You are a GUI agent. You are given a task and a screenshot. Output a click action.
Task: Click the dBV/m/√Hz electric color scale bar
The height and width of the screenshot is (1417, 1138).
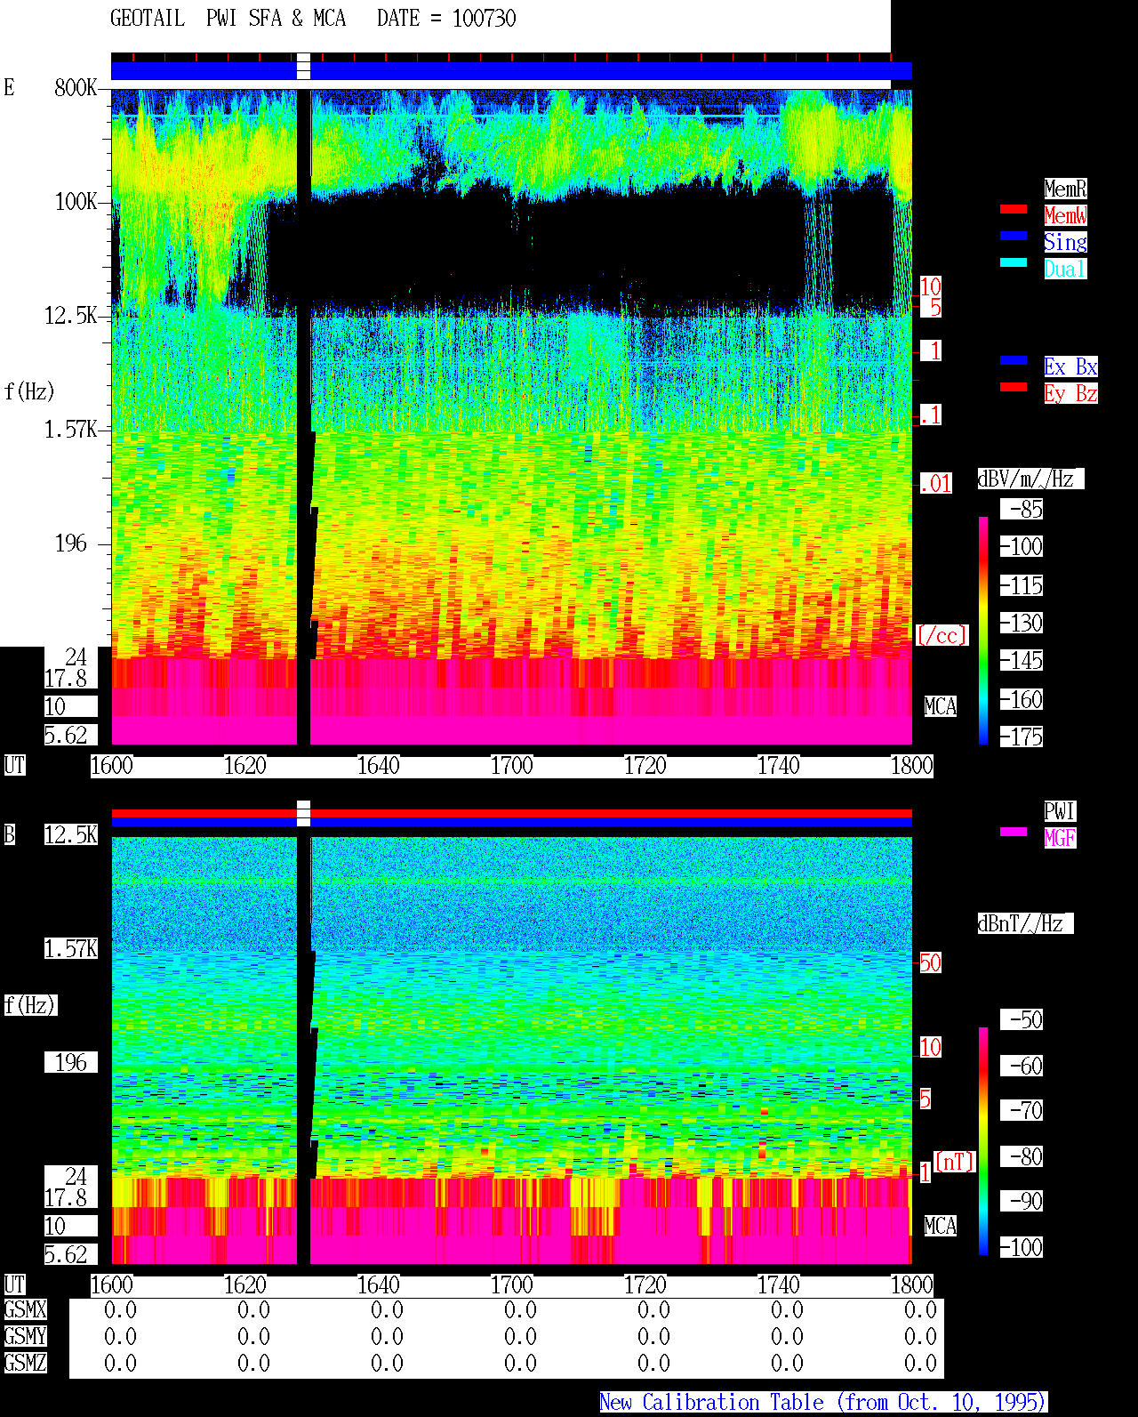point(983,630)
